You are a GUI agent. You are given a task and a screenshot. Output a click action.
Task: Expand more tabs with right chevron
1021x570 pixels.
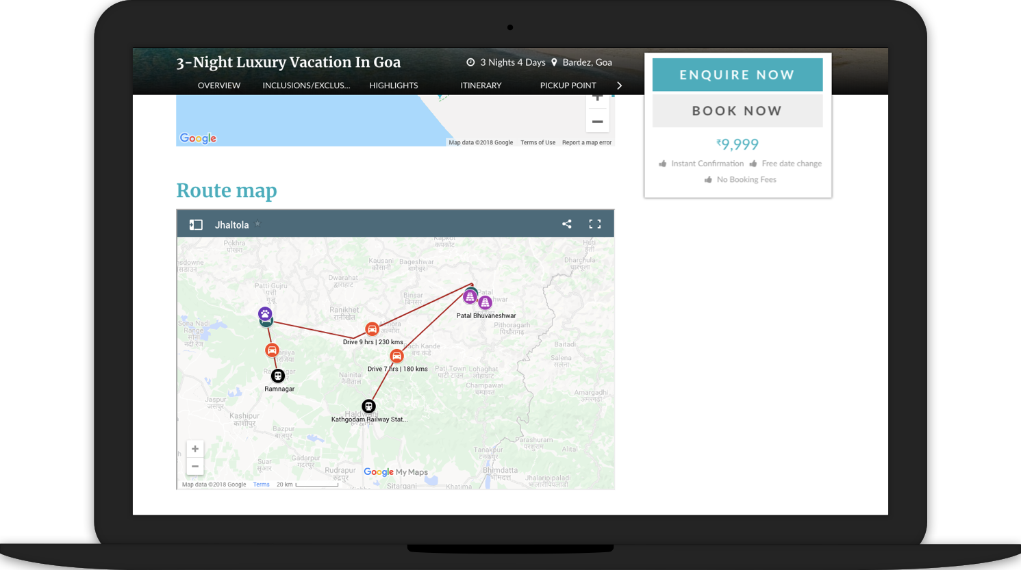coord(620,86)
